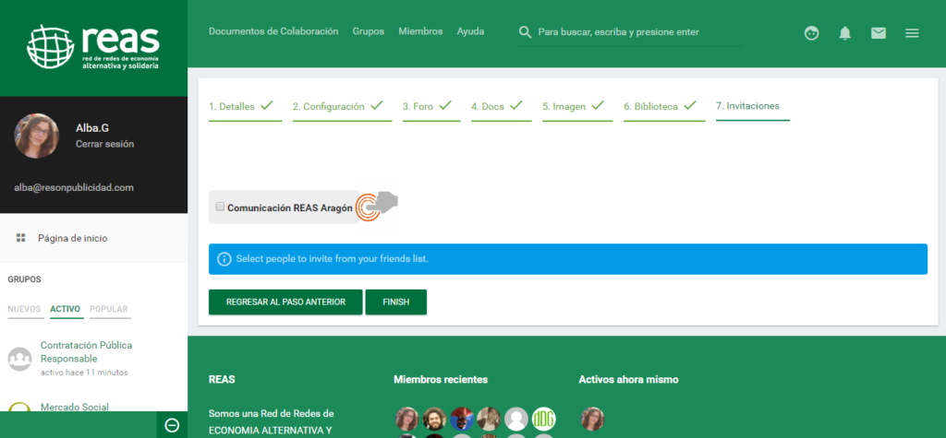Click Regresar al paso anterior button
Image resolution: width=946 pixels, height=438 pixels.
285,302
